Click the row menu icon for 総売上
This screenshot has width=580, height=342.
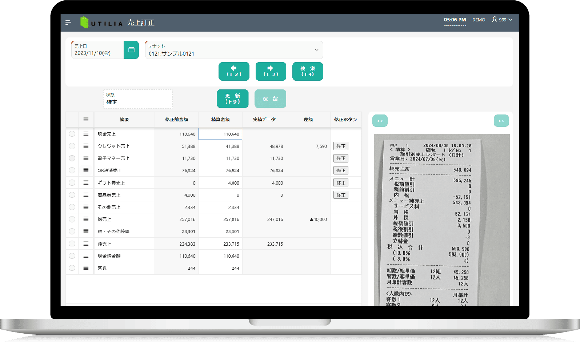point(86,219)
